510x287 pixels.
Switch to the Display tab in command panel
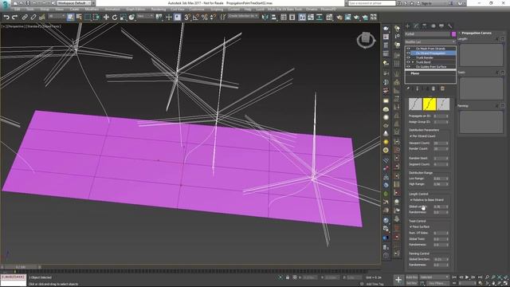pyautogui.click(x=441, y=26)
